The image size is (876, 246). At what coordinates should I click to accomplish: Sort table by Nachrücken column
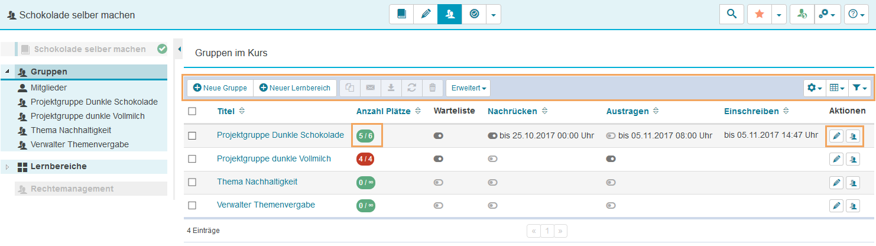click(517, 111)
